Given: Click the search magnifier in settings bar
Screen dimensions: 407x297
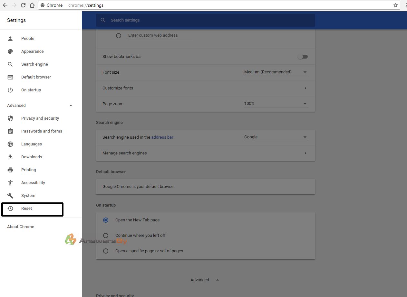Looking at the screenshot, I should pos(103,20).
